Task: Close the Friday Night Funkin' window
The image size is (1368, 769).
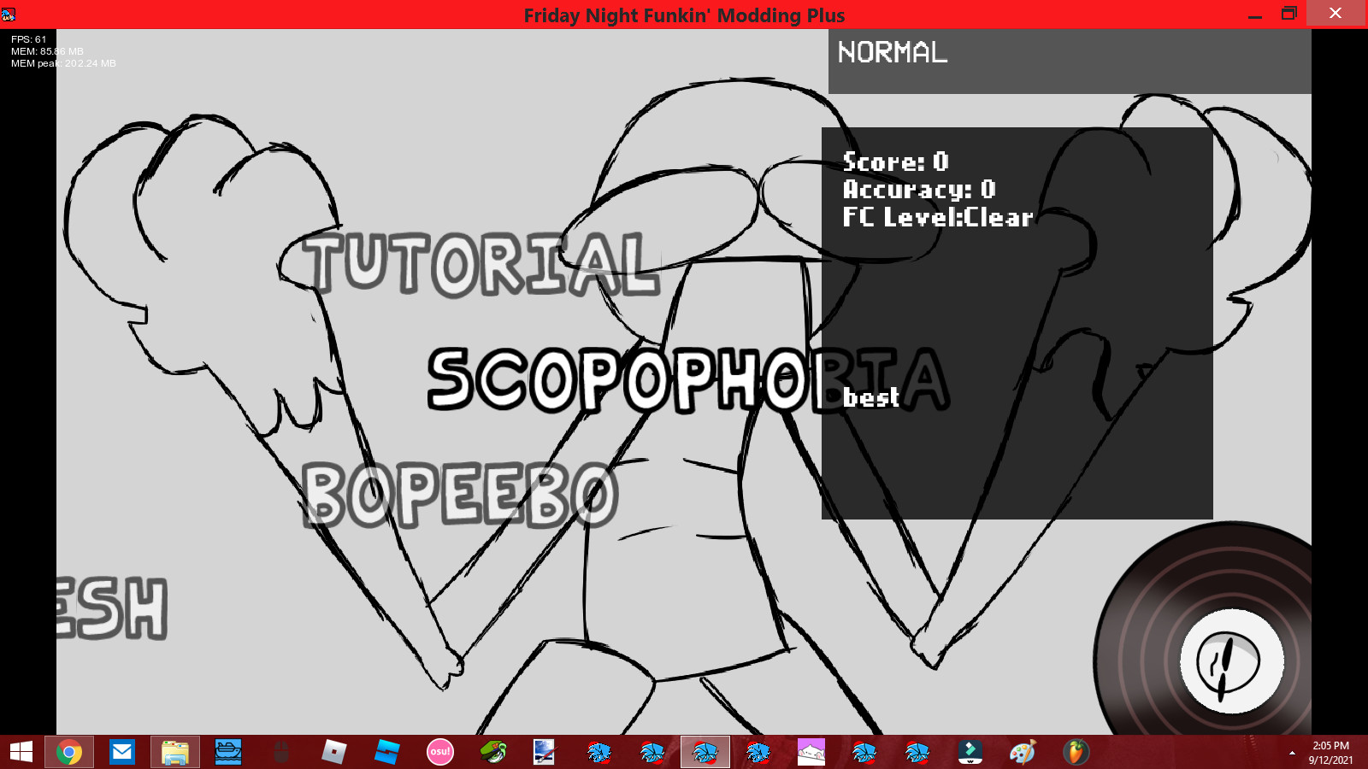Action: point(1336,14)
